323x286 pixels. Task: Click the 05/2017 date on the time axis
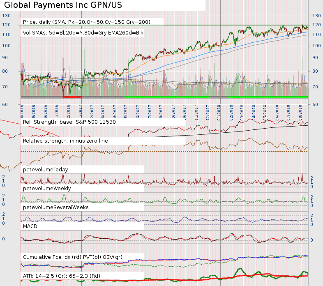point(125,111)
